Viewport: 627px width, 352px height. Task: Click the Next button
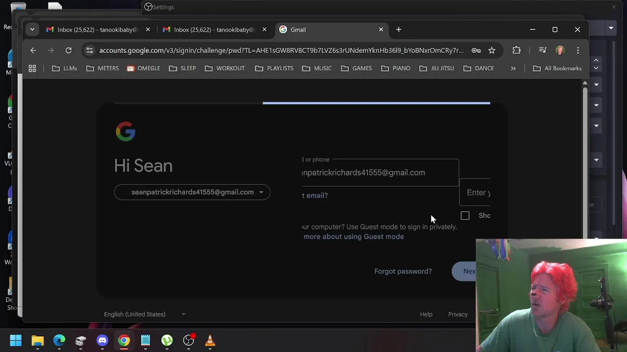point(464,271)
